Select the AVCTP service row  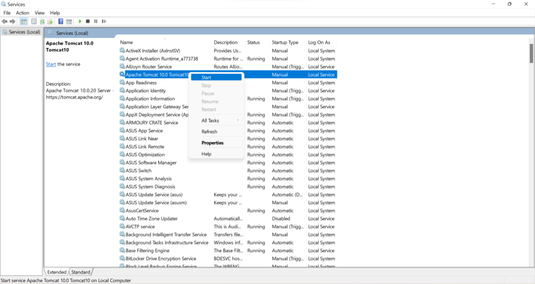(x=140, y=227)
